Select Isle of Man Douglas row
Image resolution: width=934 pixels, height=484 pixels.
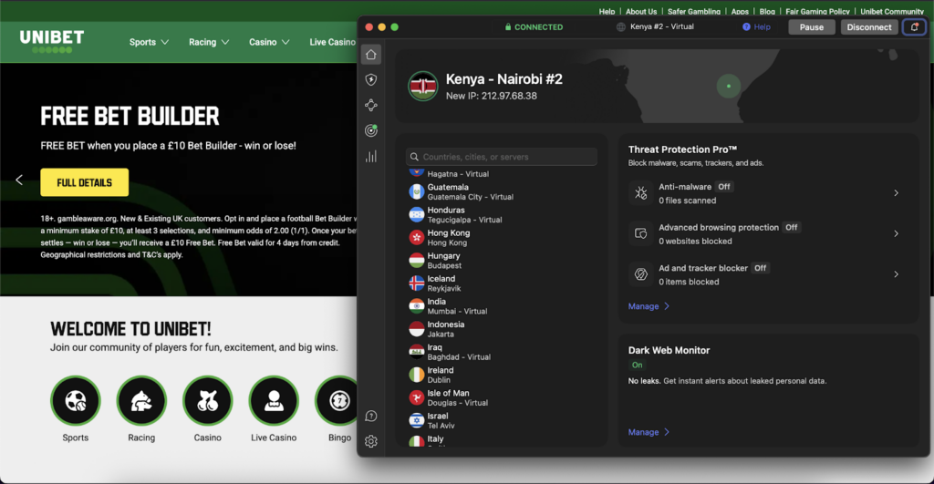coord(502,397)
